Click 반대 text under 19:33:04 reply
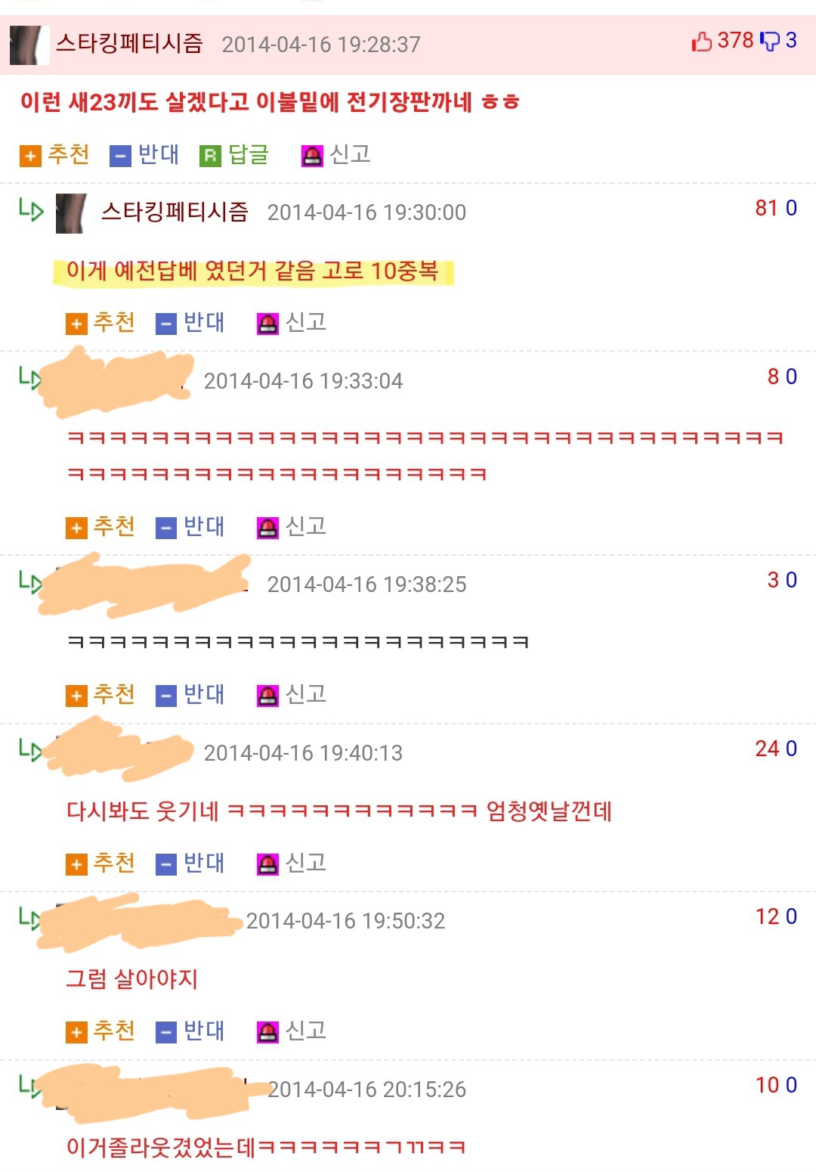Viewport: 816px width, 1172px height. (204, 526)
